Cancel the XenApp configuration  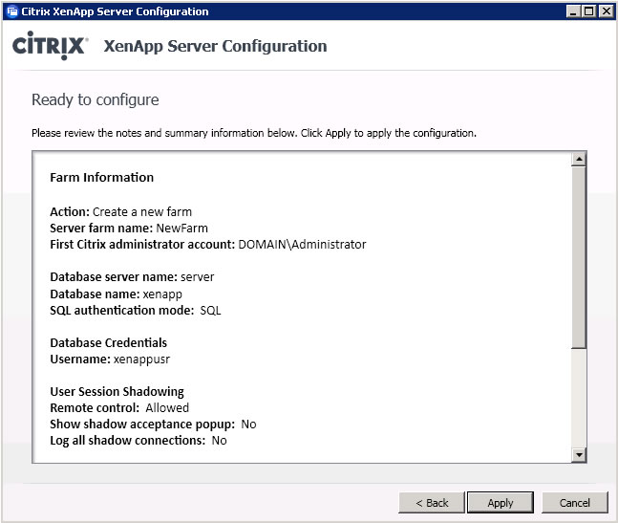coord(575,503)
